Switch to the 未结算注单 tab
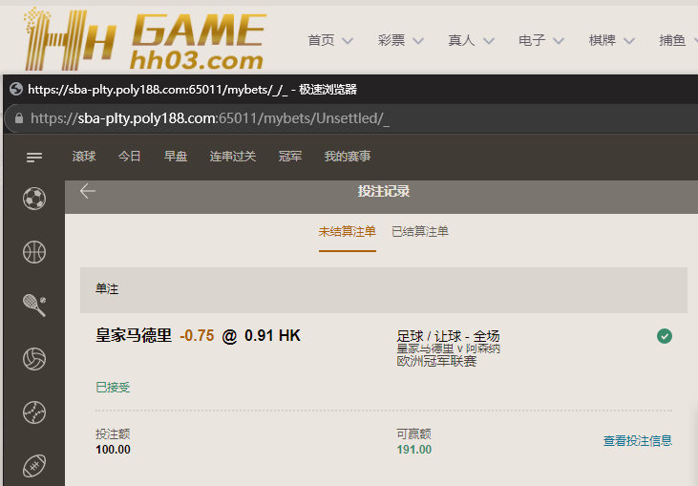The image size is (698, 486). point(347,231)
